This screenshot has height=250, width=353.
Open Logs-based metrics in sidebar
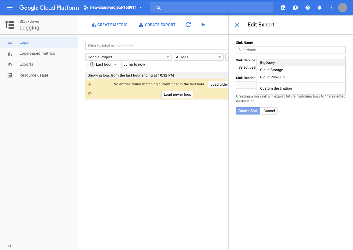tap(39, 53)
